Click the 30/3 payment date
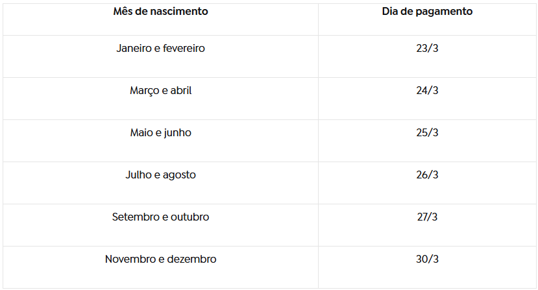This screenshot has width=538, height=290. pyautogui.click(x=427, y=260)
